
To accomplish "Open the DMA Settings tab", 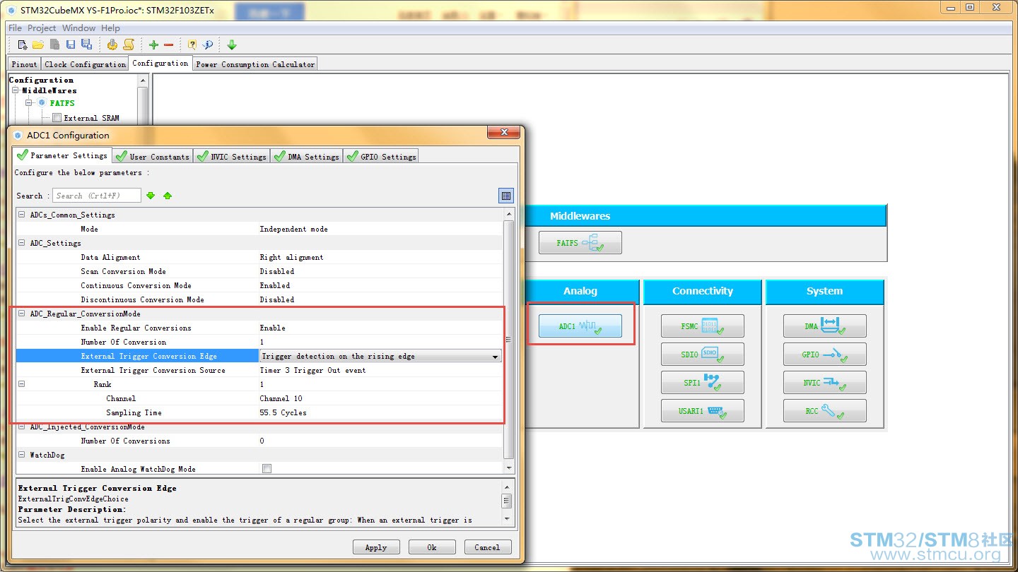I will (x=307, y=156).
